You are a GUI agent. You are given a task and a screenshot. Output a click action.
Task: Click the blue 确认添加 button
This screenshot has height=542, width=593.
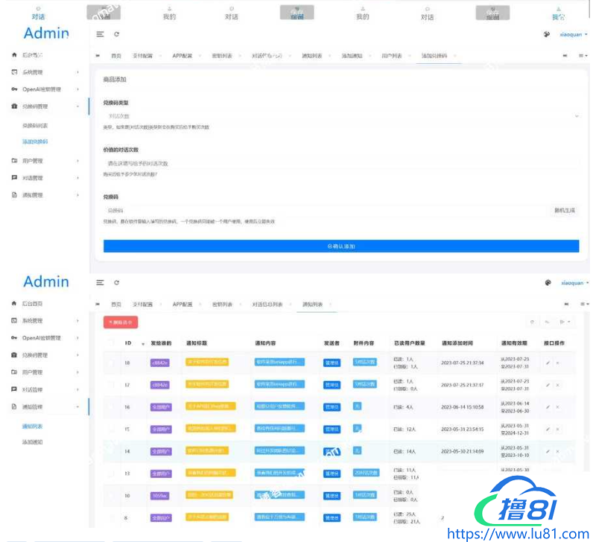pyautogui.click(x=341, y=246)
